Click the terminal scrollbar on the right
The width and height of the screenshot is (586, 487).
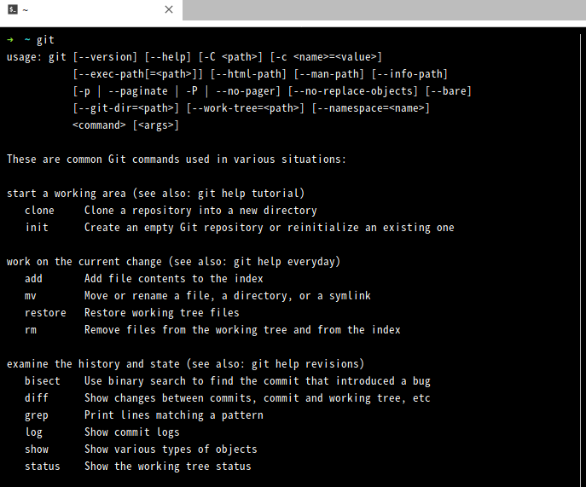(580, 258)
